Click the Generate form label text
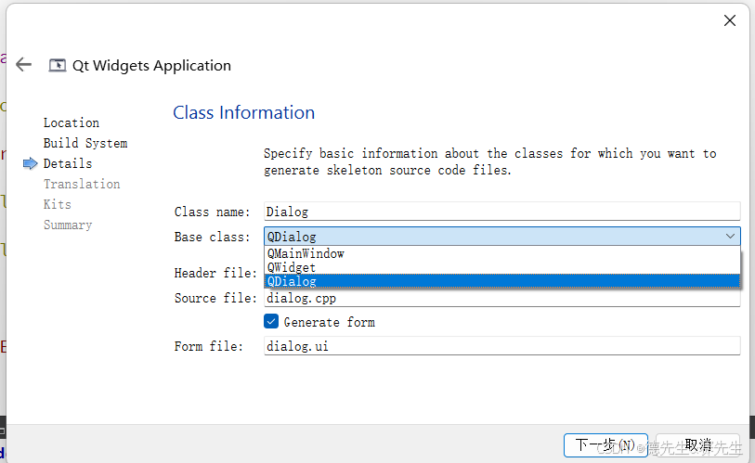The width and height of the screenshot is (755, 463). tap(330, 322)
